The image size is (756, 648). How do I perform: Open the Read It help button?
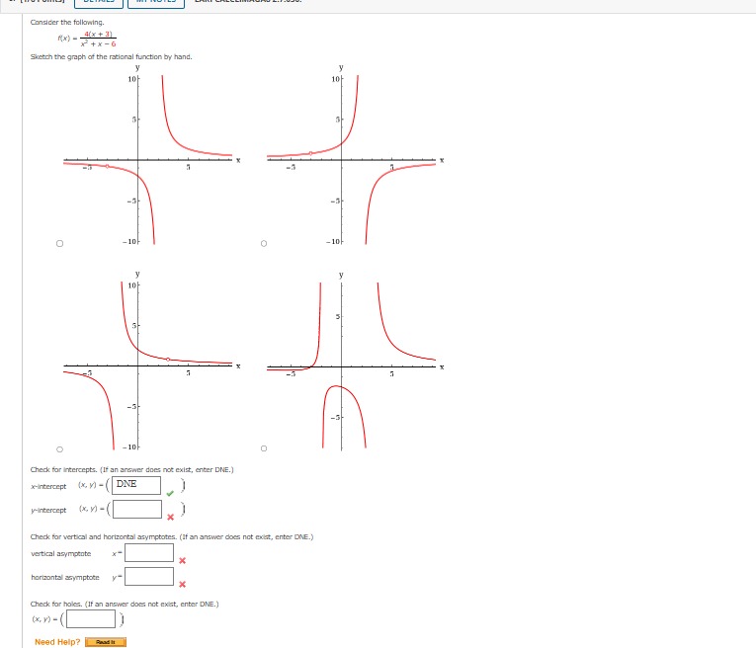(x=106, y=642)
